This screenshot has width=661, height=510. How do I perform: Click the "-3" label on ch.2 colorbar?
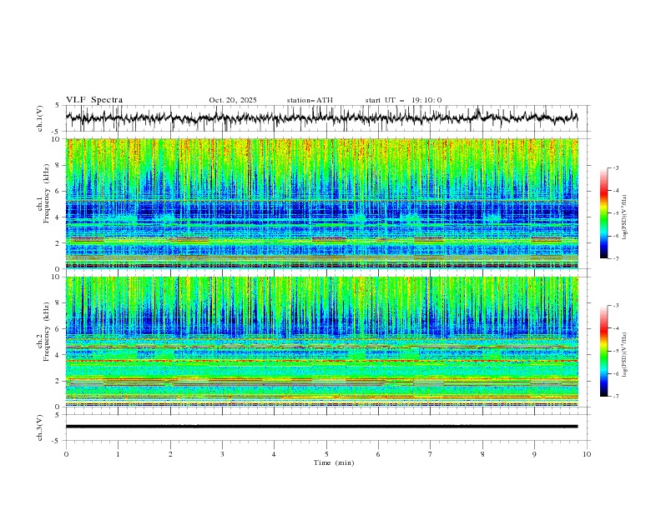click(615, 306)
